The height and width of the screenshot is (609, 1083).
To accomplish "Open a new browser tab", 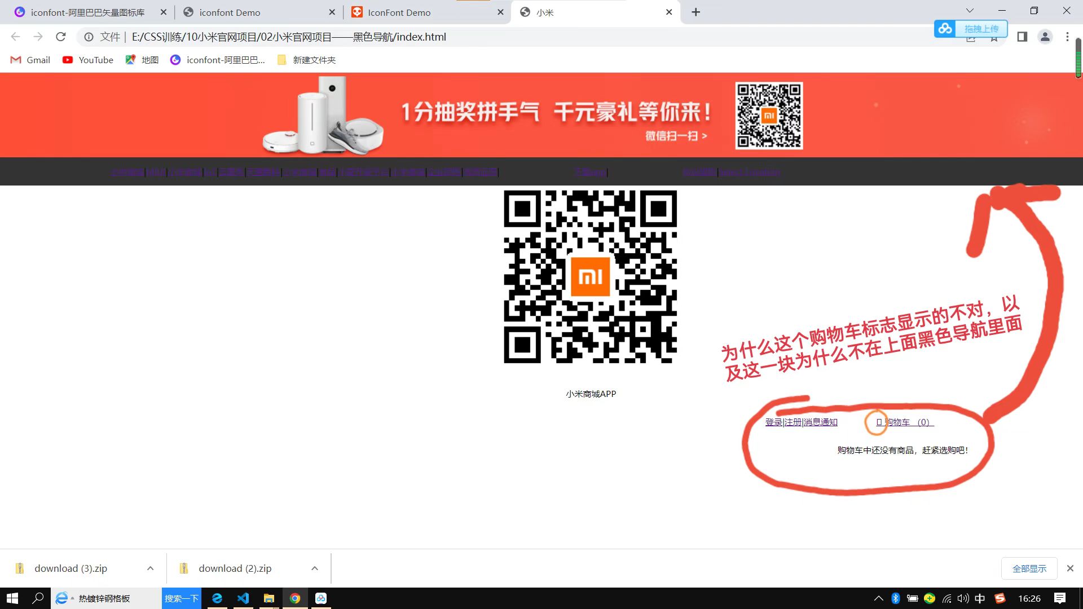I will pyautogui.click(x=696, y=12).
